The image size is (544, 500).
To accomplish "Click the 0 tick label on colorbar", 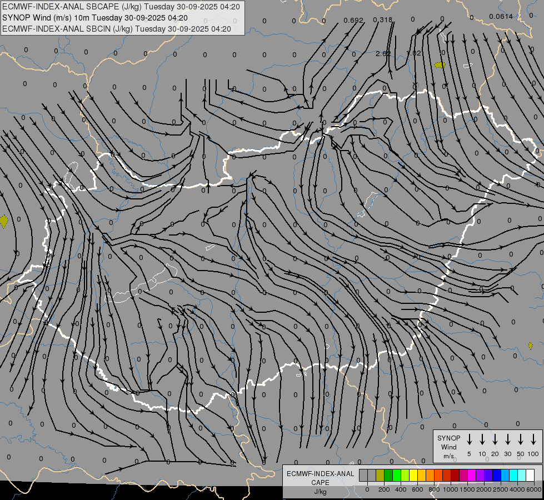I will 367,489.
